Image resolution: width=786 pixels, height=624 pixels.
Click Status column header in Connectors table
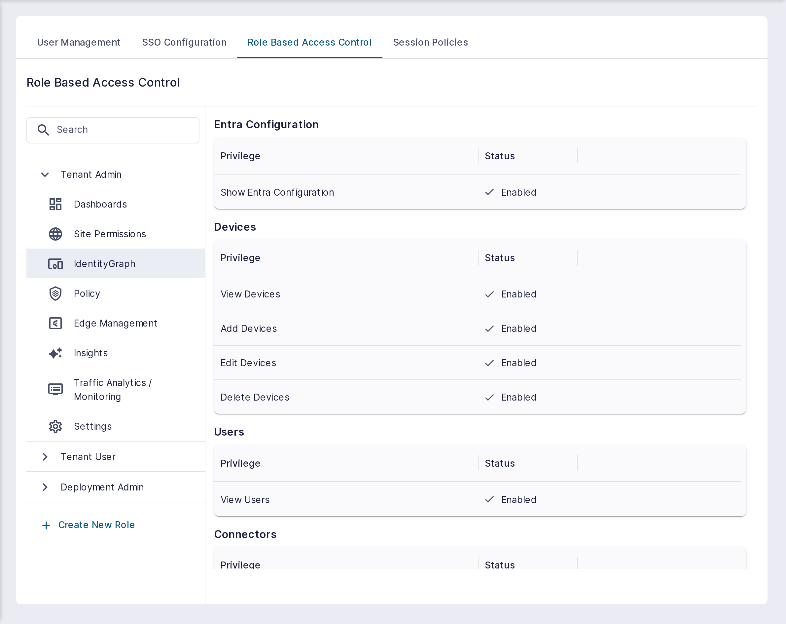[499, 565]
